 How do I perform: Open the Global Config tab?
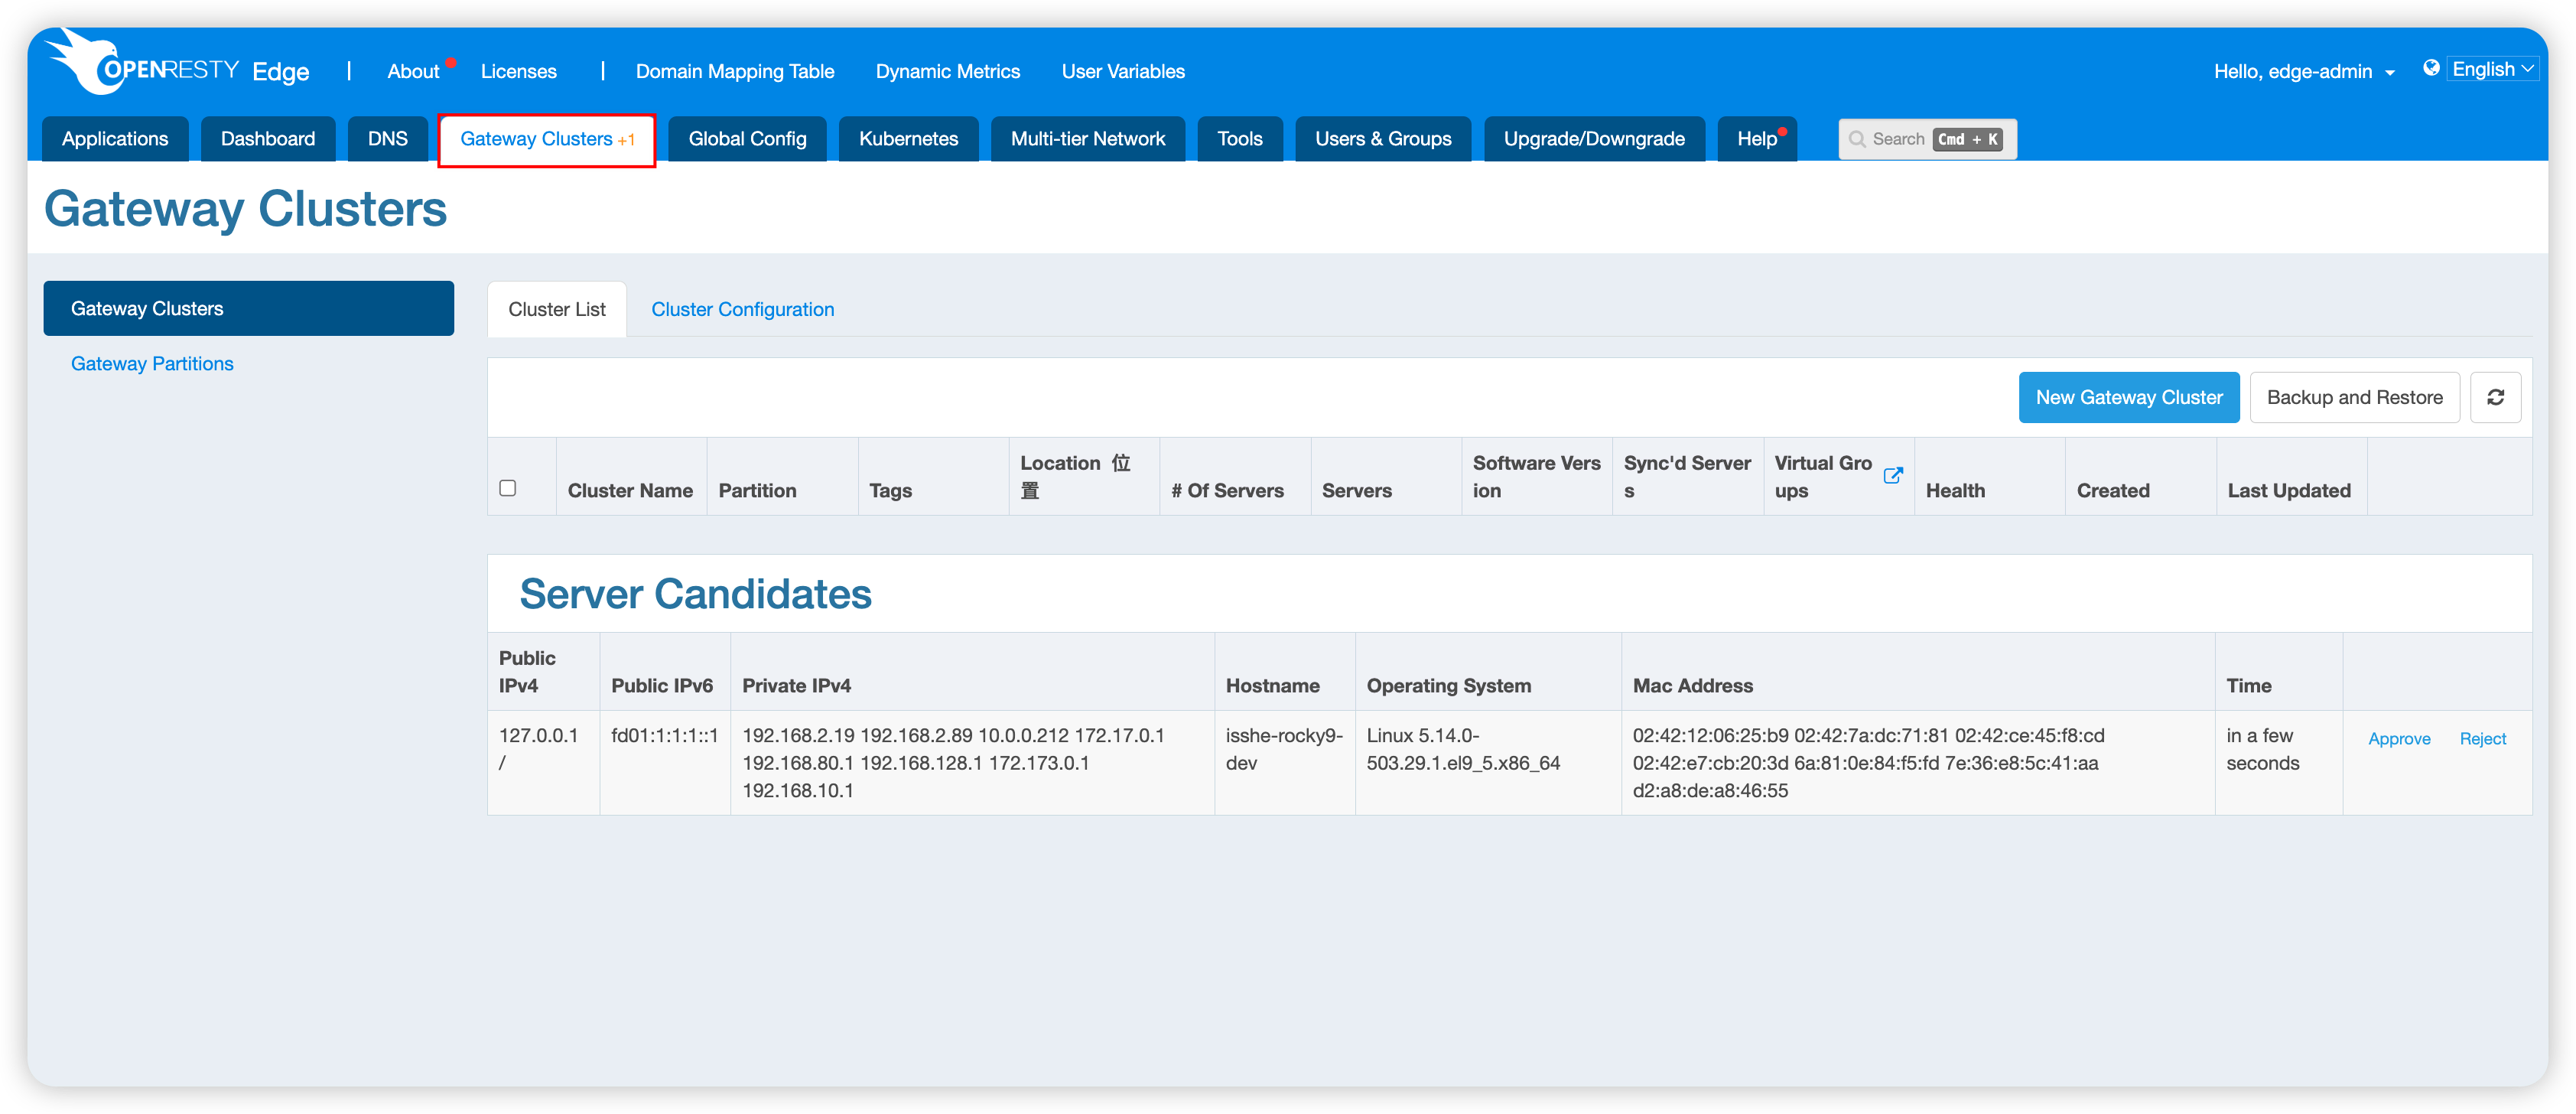[x=747, y=139]
